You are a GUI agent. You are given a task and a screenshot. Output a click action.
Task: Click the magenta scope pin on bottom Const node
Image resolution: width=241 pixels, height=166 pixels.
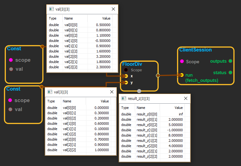[x=10, y=100]
